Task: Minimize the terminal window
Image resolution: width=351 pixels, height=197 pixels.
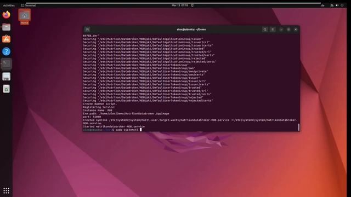Action: click(281, 30)
